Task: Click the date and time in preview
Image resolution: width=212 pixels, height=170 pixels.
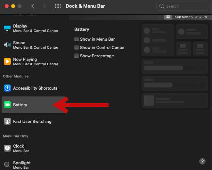Action: pos(191,17)
